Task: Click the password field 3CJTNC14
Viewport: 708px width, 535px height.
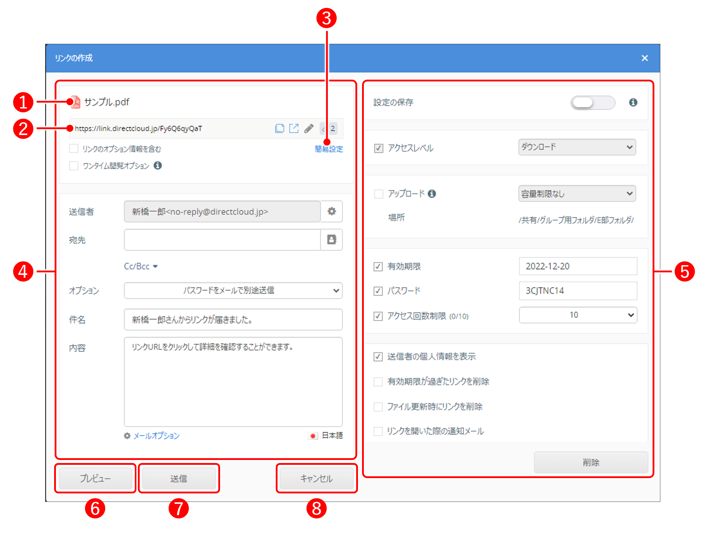Action: pyautogui.click(x=578, y=291)
